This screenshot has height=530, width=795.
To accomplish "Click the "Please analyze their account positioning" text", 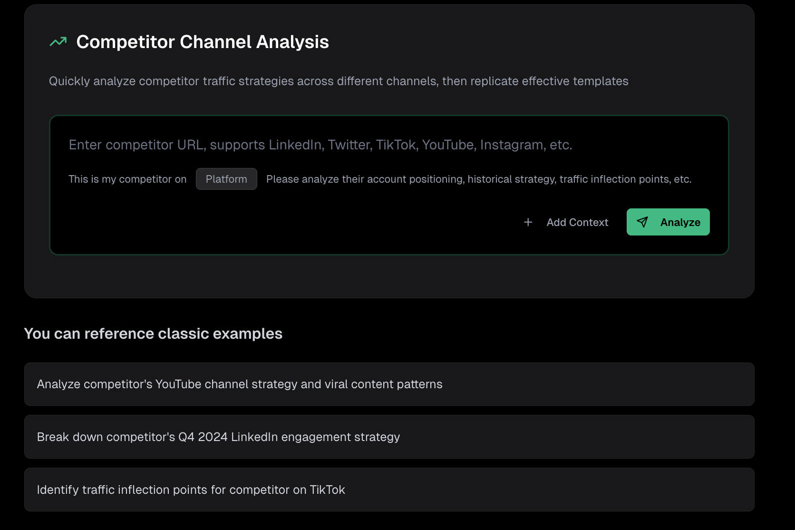I will coord(478,179).
